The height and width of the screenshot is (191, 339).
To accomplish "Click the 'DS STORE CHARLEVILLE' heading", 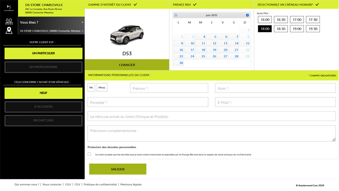I will coord(44,5).
